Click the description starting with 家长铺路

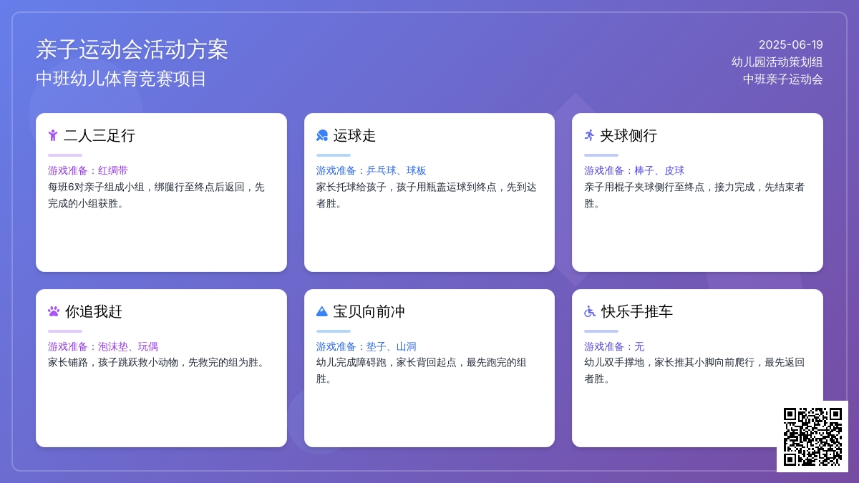[157, 363]
